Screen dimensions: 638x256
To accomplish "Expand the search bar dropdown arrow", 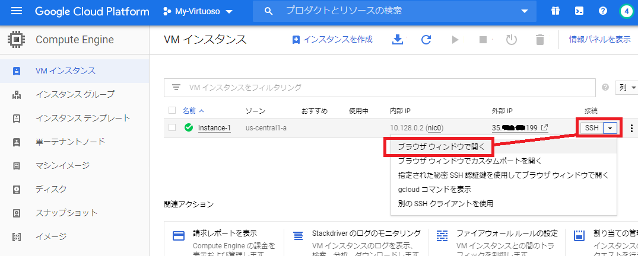I will pos(524,11).
